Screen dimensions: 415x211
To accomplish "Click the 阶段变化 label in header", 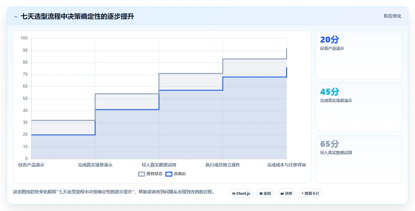I will click(392, 16).
